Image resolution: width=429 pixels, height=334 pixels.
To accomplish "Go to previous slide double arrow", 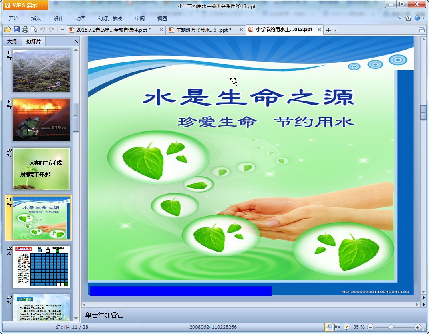I will point(423,298).
